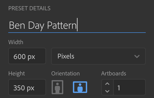Select portrait orientation icon
This screenshot has height=98, width=154.
(x=57, y=87)
